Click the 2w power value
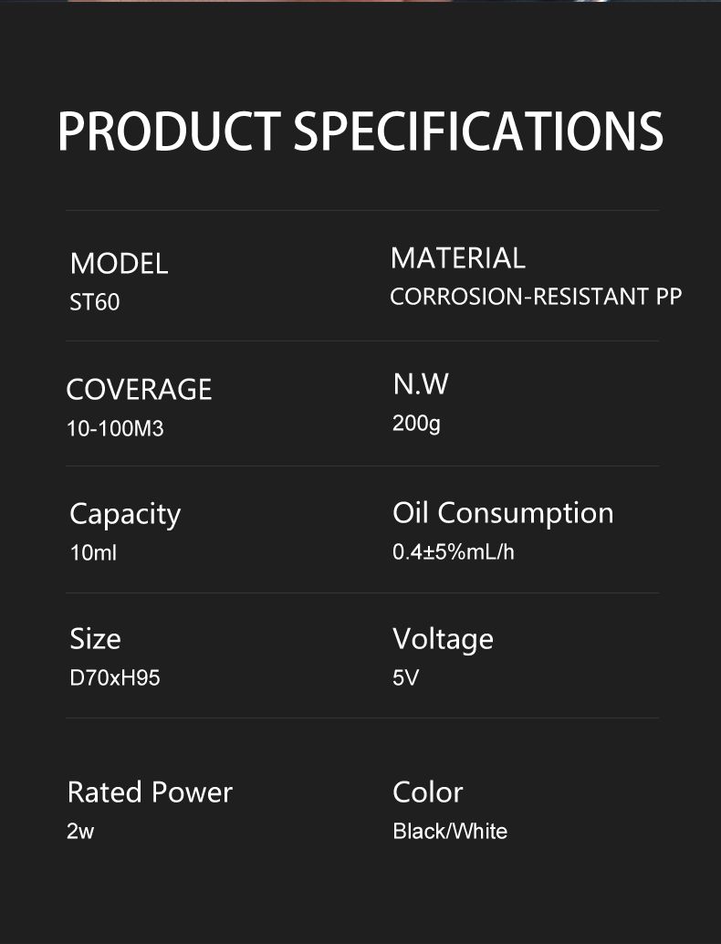This screenshot has width=721, height=944. 80,832
